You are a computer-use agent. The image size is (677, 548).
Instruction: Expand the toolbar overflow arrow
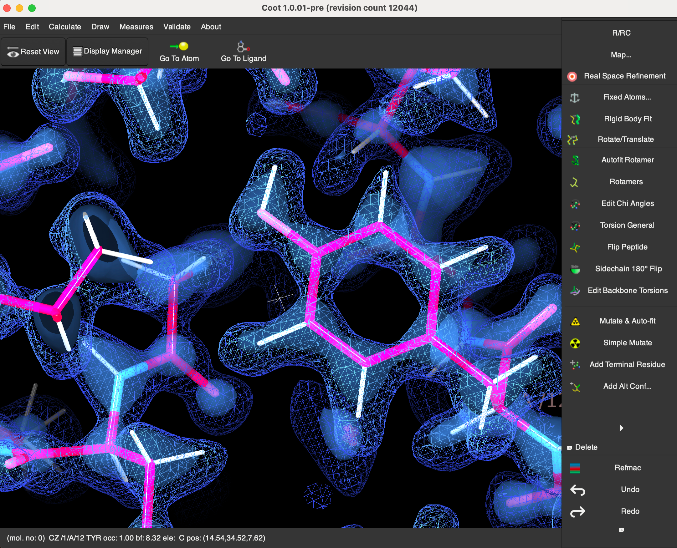(x=621, y=428)
